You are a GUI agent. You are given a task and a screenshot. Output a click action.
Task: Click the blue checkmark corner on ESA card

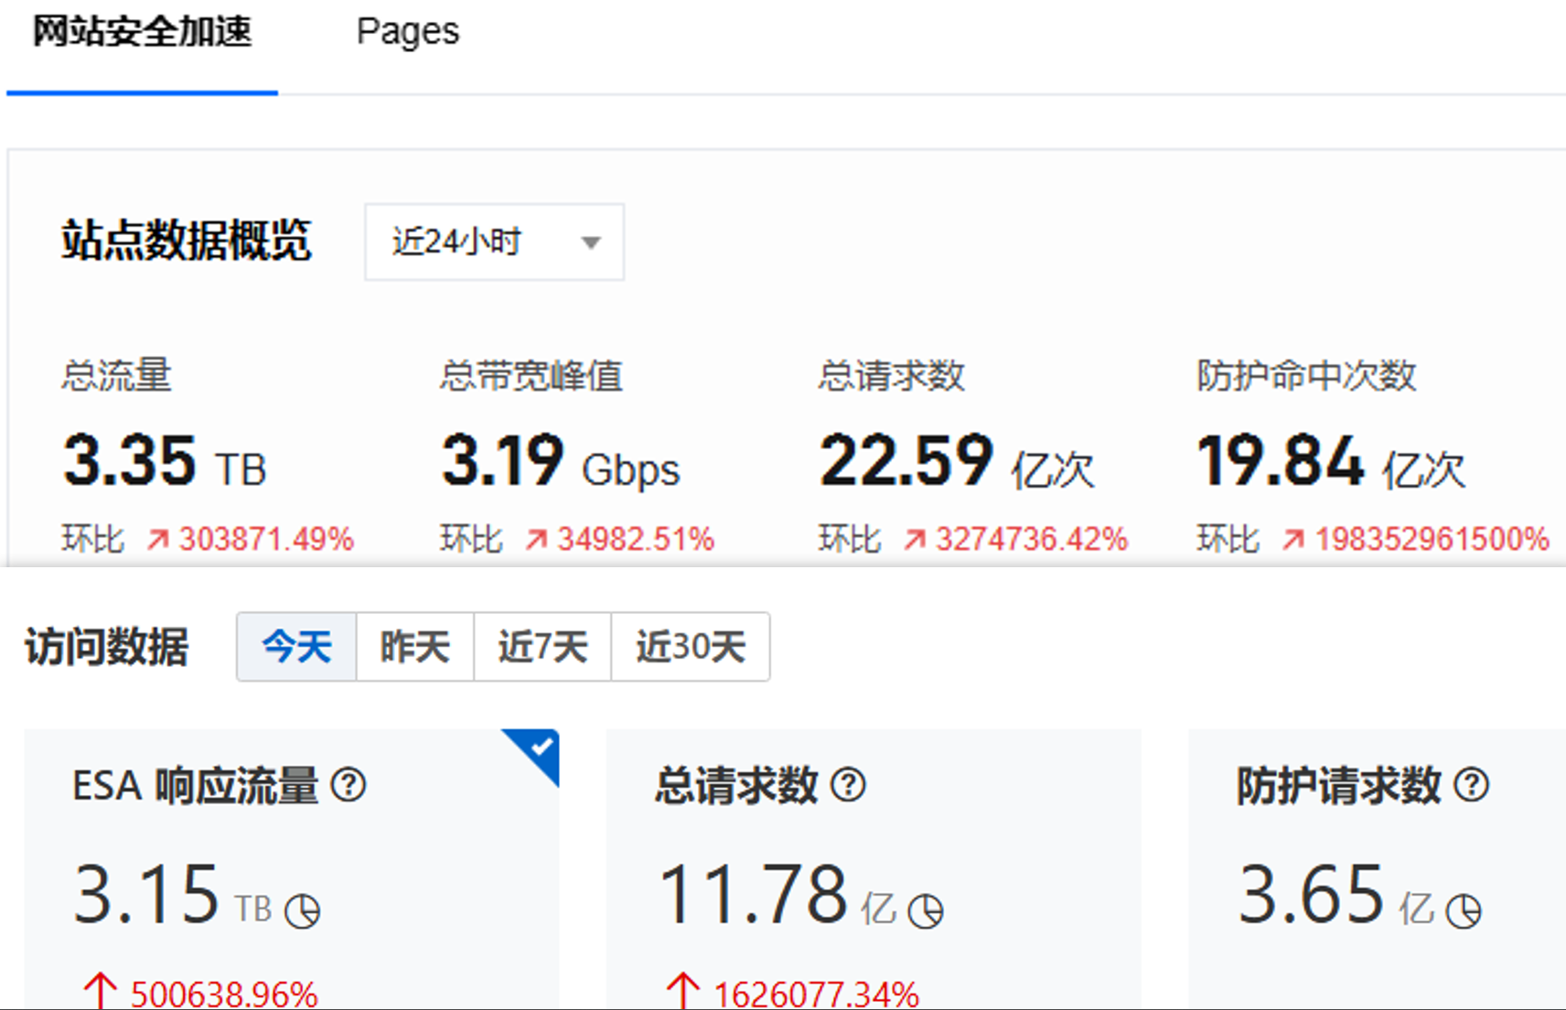(x=540, y=749)
